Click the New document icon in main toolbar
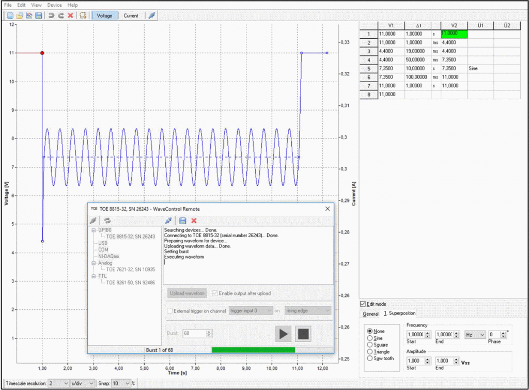 point(10,15)
